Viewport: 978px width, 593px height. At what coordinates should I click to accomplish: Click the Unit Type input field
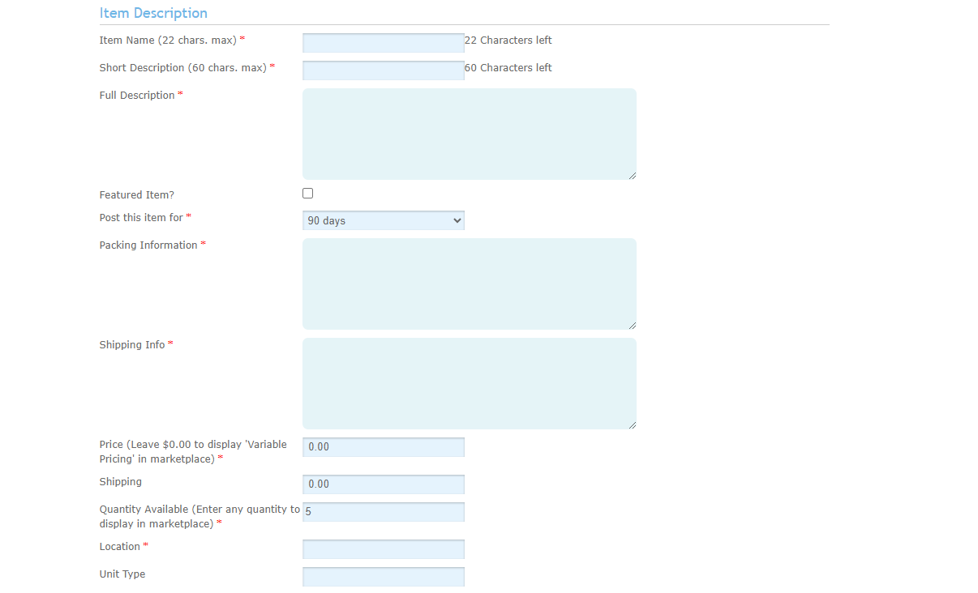pyautogui.click(x=383, y=577)
